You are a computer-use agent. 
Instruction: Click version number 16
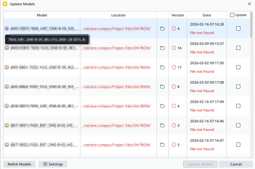click(x=179, y=48)
